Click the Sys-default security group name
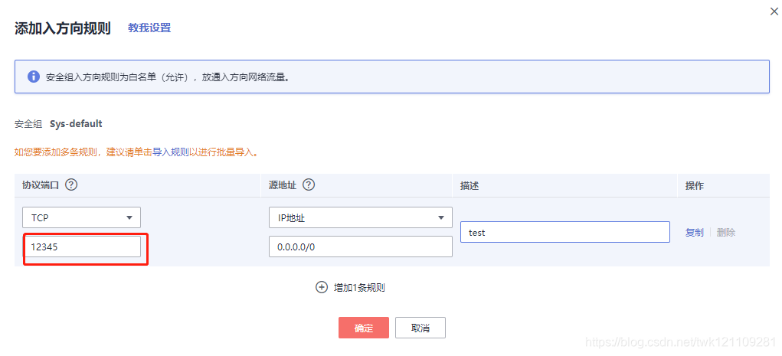The width and height of the screenshot is (782, 356). click(x=76, y=124)
